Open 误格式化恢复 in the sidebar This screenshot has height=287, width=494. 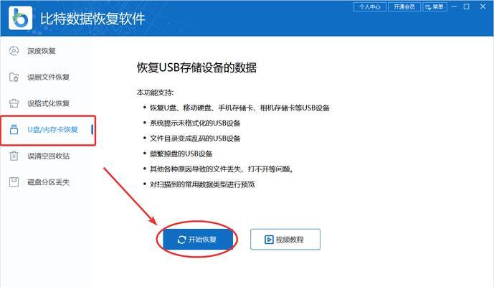pyautogui.click(x=47, y=103)
